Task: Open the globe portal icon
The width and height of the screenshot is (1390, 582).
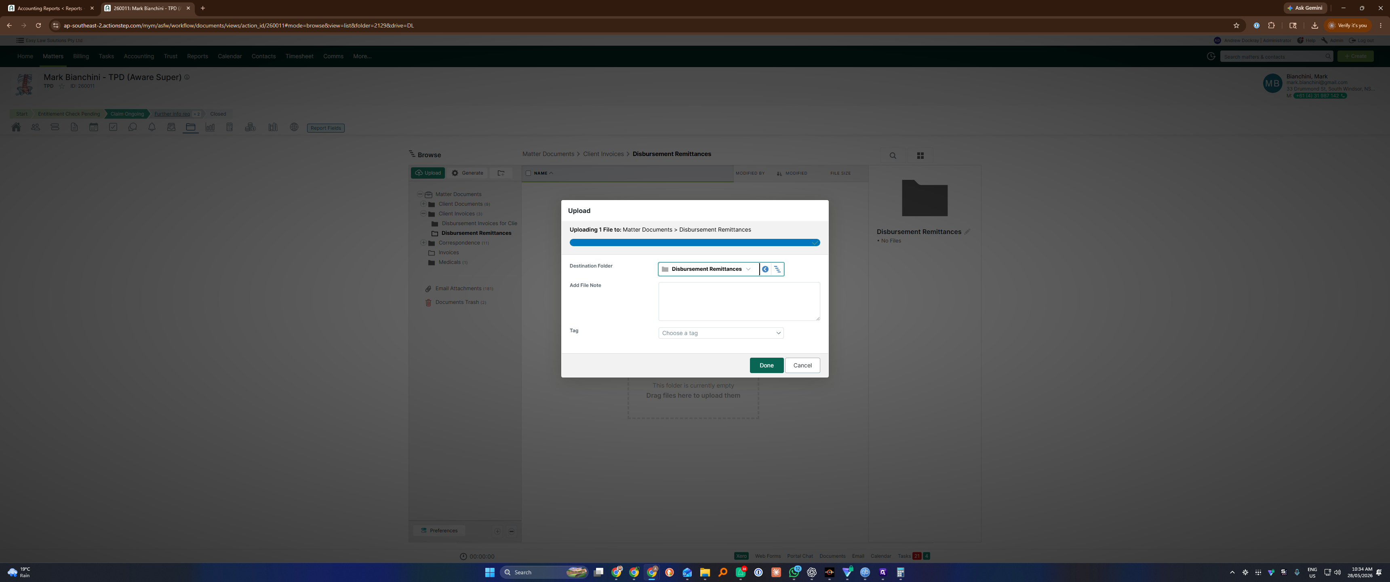Action: [x=294, y=127]
